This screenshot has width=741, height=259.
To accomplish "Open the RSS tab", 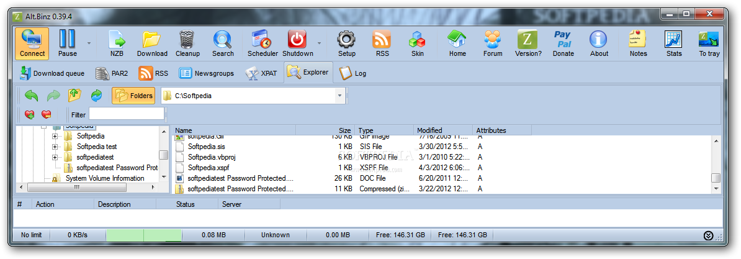I will click(153, 73).
